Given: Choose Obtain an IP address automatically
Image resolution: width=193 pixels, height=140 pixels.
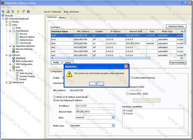Looking at the screenshot, I should (54, 97).
